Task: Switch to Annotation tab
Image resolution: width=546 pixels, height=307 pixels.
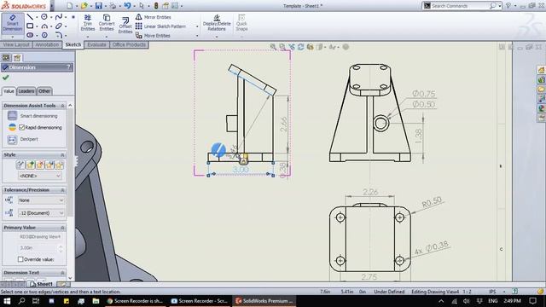Action: pyautogui.click(x=47, y=44)
